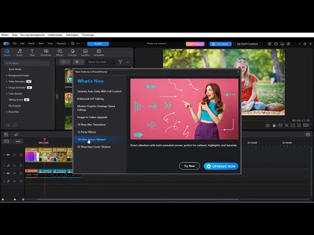This screenshot has height=235, width=314.
Task: Open PowerDirector's Edit menu
Action: [22, 44]
